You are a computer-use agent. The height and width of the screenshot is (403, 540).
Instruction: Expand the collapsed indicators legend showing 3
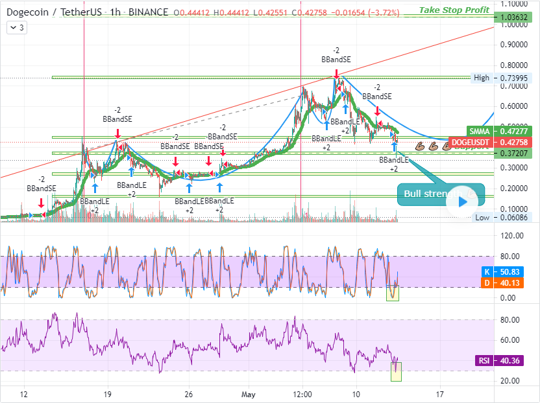17,27
